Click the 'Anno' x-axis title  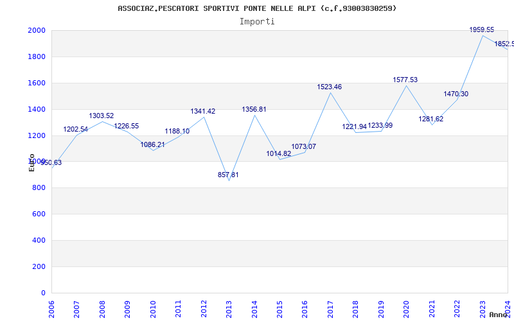pyautogui.click(x=498, y=315)
